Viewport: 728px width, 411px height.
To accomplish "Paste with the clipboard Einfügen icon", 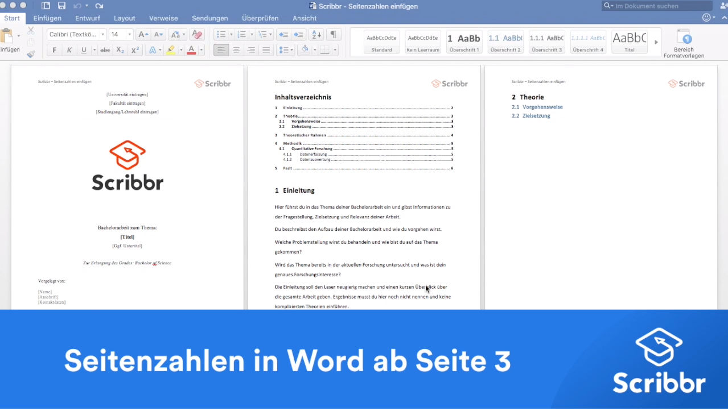I will tap(7, 37).
